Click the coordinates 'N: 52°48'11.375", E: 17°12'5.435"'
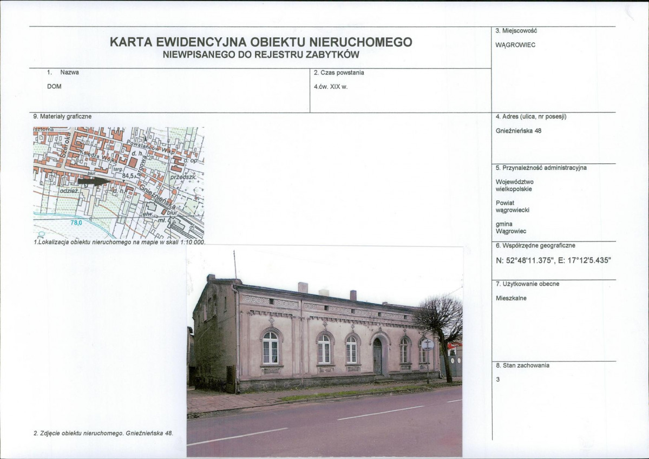Screen dimensions: 649x459 point(553,261)
